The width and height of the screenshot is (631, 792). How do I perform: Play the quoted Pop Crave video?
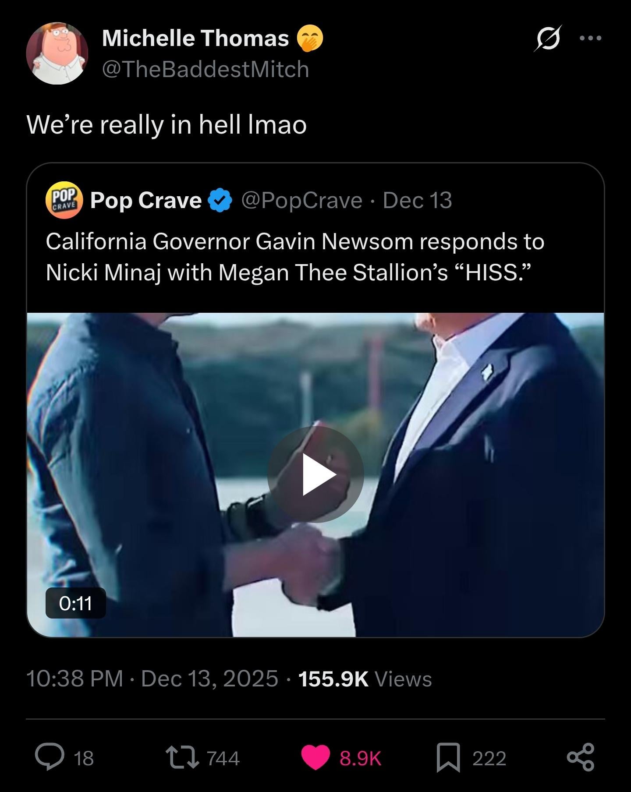(315, 474)
